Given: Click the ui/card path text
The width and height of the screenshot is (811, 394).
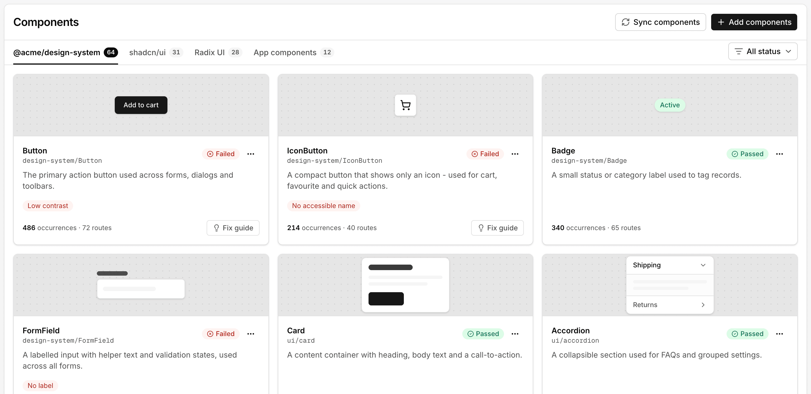Looking at the screenshot, I should coord(301,340).
